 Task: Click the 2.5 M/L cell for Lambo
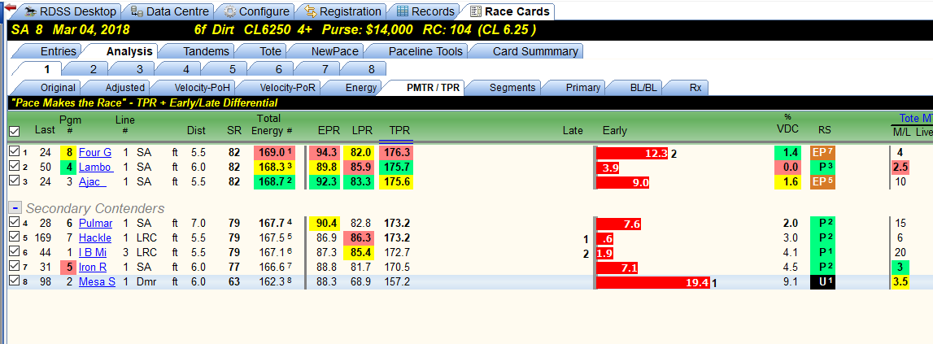900,168
